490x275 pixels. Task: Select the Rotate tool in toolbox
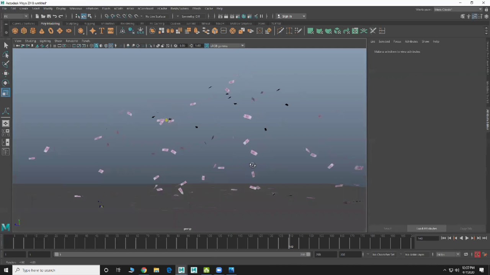click(6, 83)
